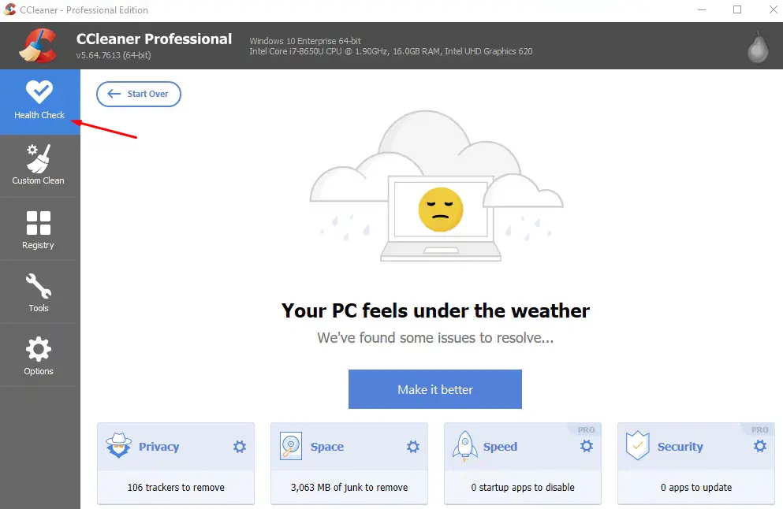
Task: Select 106 trackers to remove text
Action: click(x=176, y=488)
